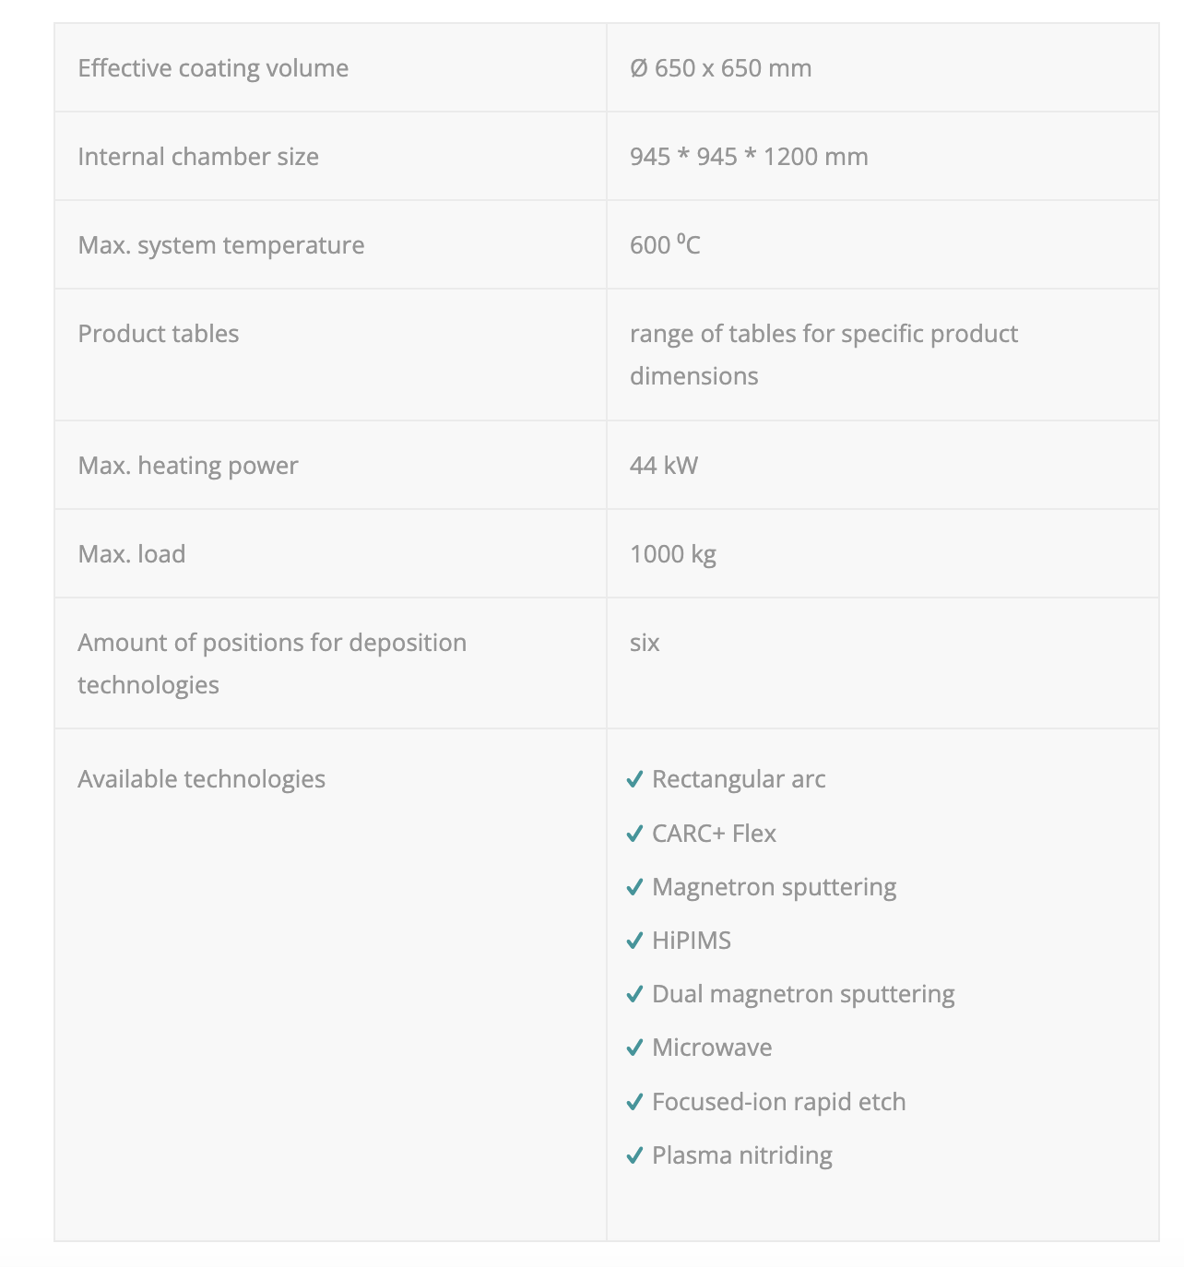Click the 600 °C temperature value
The width and height of the screenshot is (1184, 1267).
point(665,245)
